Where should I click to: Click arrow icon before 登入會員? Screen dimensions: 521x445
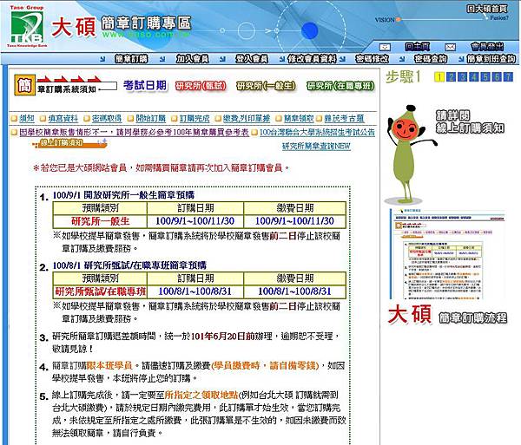(x=222, y=59)
